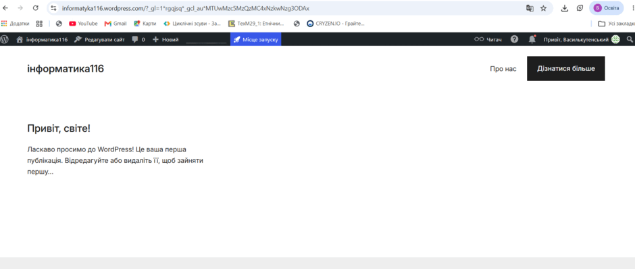Click the Дізнатися більше button
The image size is (635, 269).
[565, 68]
